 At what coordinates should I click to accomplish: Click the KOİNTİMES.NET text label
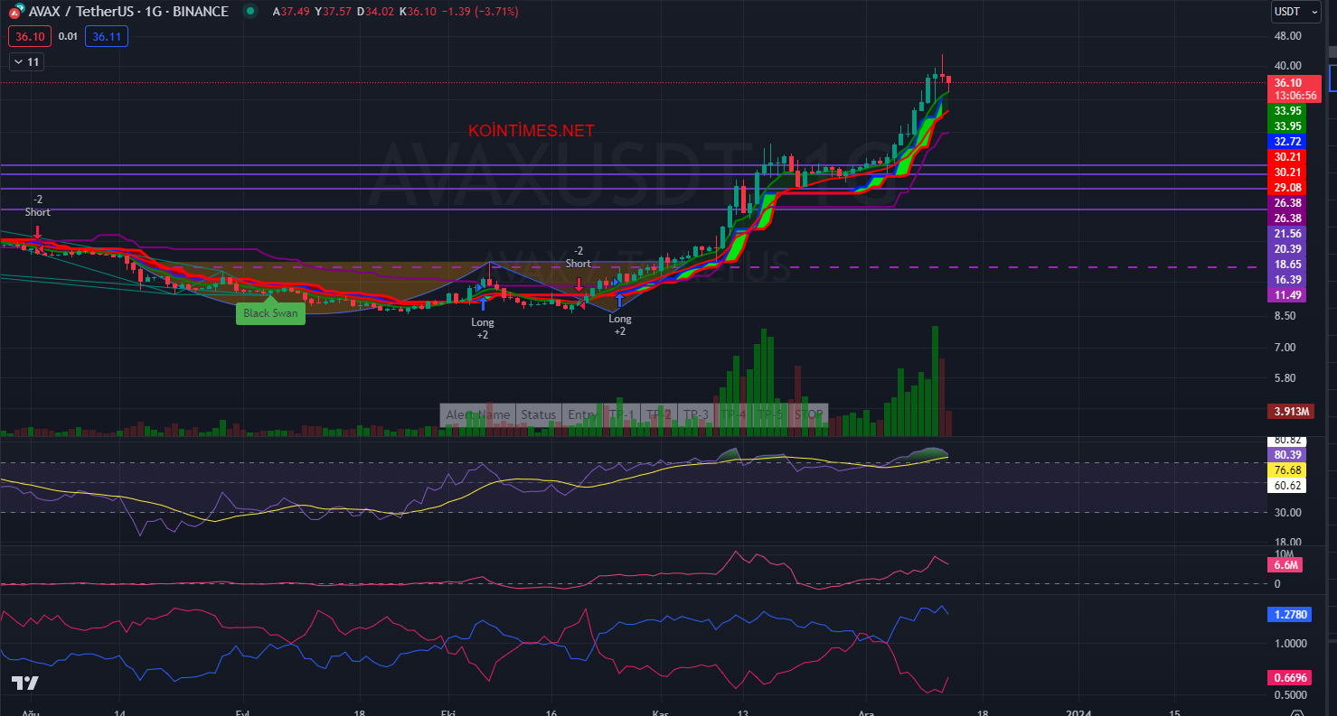pyautogui.click(x=531, y=131)
